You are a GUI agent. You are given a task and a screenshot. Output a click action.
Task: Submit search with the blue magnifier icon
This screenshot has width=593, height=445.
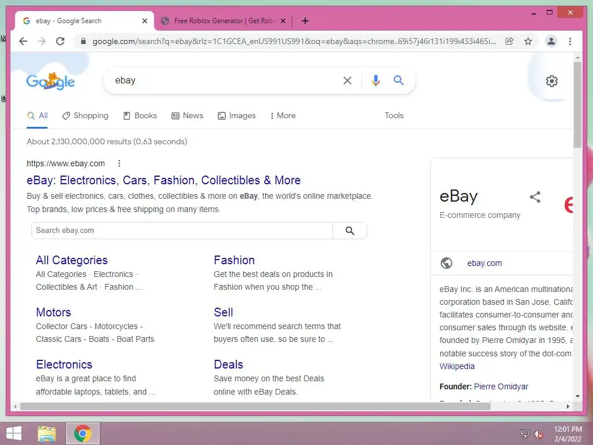point(398,80)
